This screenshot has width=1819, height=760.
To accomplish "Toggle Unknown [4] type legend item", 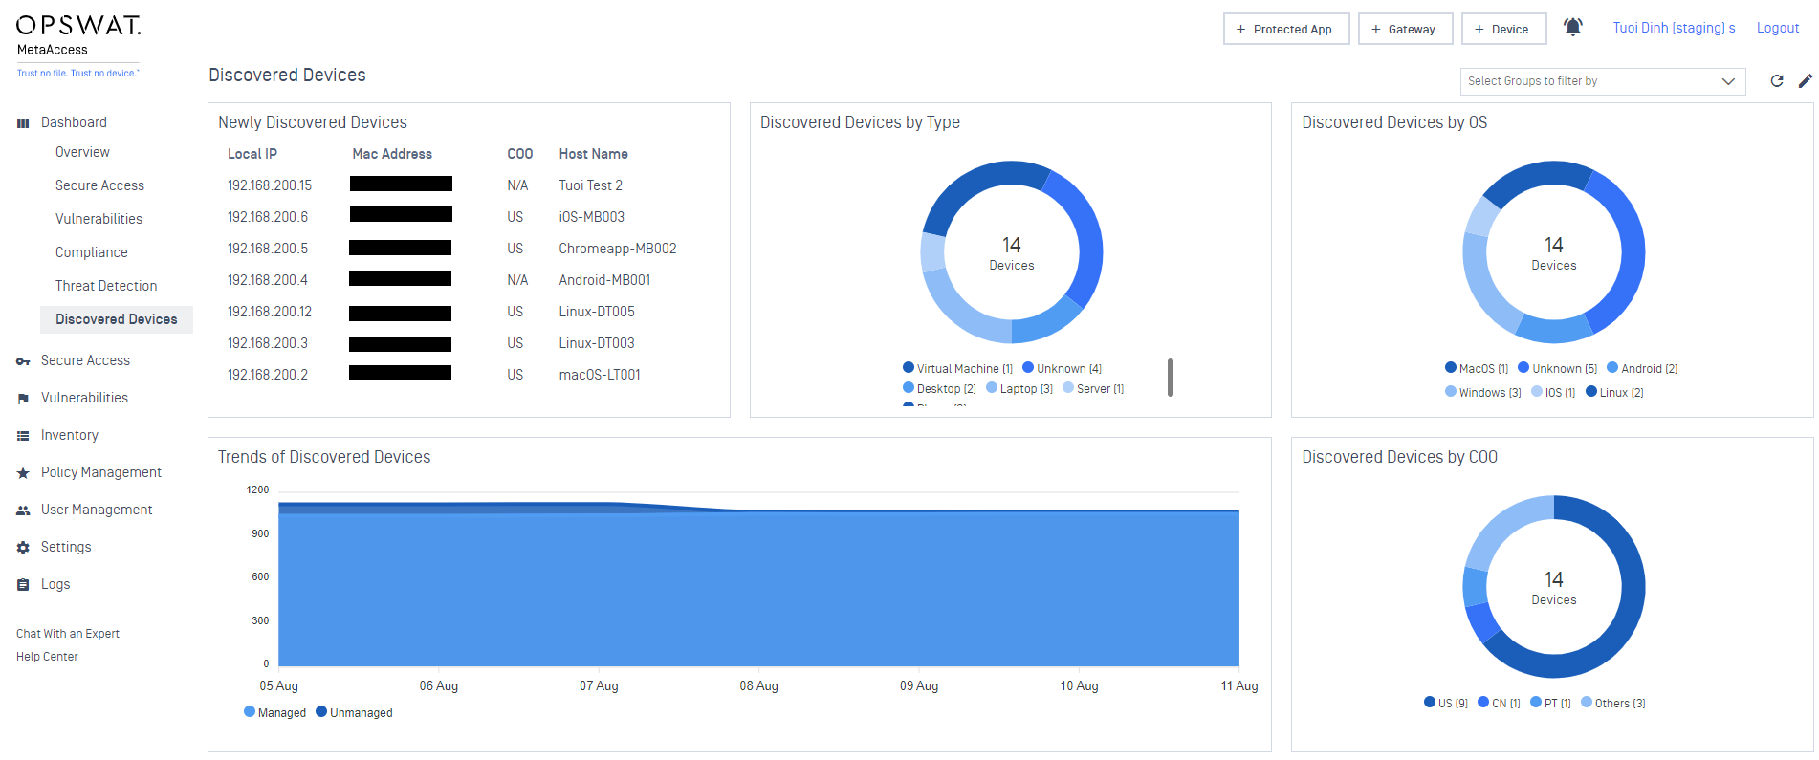I will coord(1063,368).
